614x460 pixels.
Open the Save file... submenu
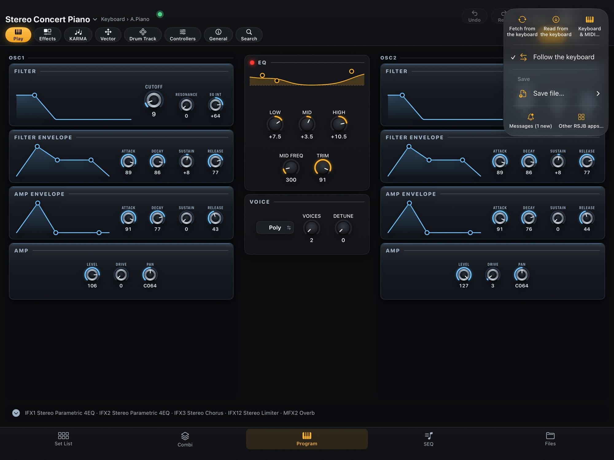556,93
